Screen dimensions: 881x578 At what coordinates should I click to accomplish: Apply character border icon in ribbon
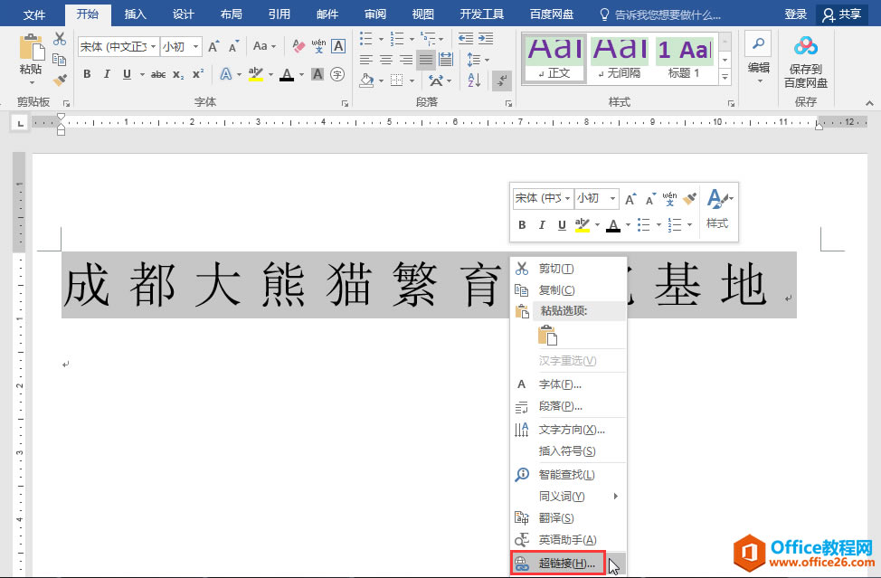click(x=338, y=46)
